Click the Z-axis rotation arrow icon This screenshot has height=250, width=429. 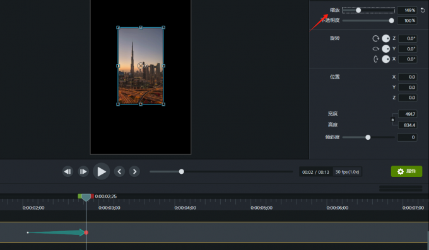pos(376,38)
